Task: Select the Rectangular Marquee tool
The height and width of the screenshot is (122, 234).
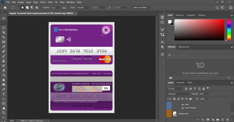Action: pos(3,23)
